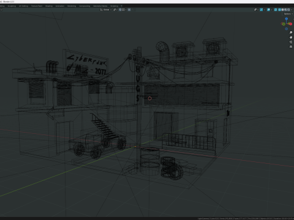Image resolution: width=294 pixels, height=220 pixels.
Task: Switch to the UV Editing workspace tab
Action: point(23,6)
